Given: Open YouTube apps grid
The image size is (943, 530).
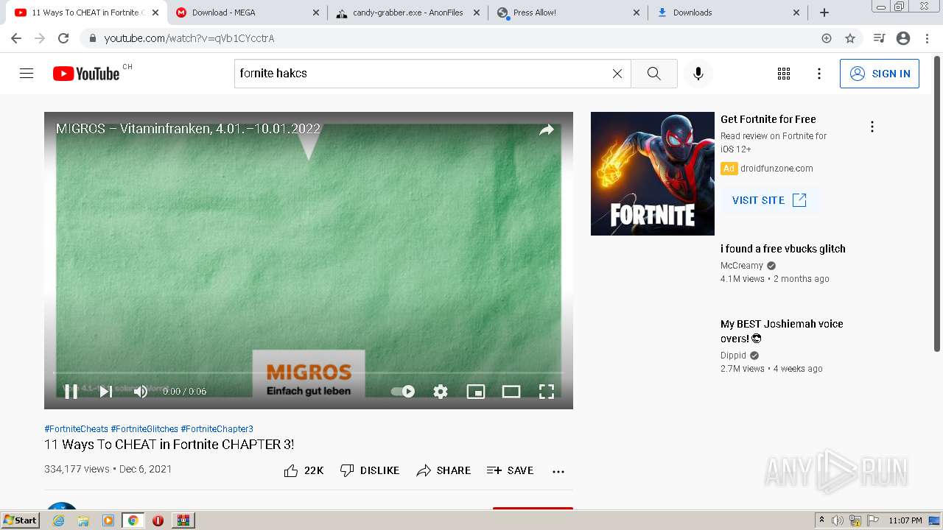Looking at the screenshot, I should pyautogui.click(x=784, y=74).
